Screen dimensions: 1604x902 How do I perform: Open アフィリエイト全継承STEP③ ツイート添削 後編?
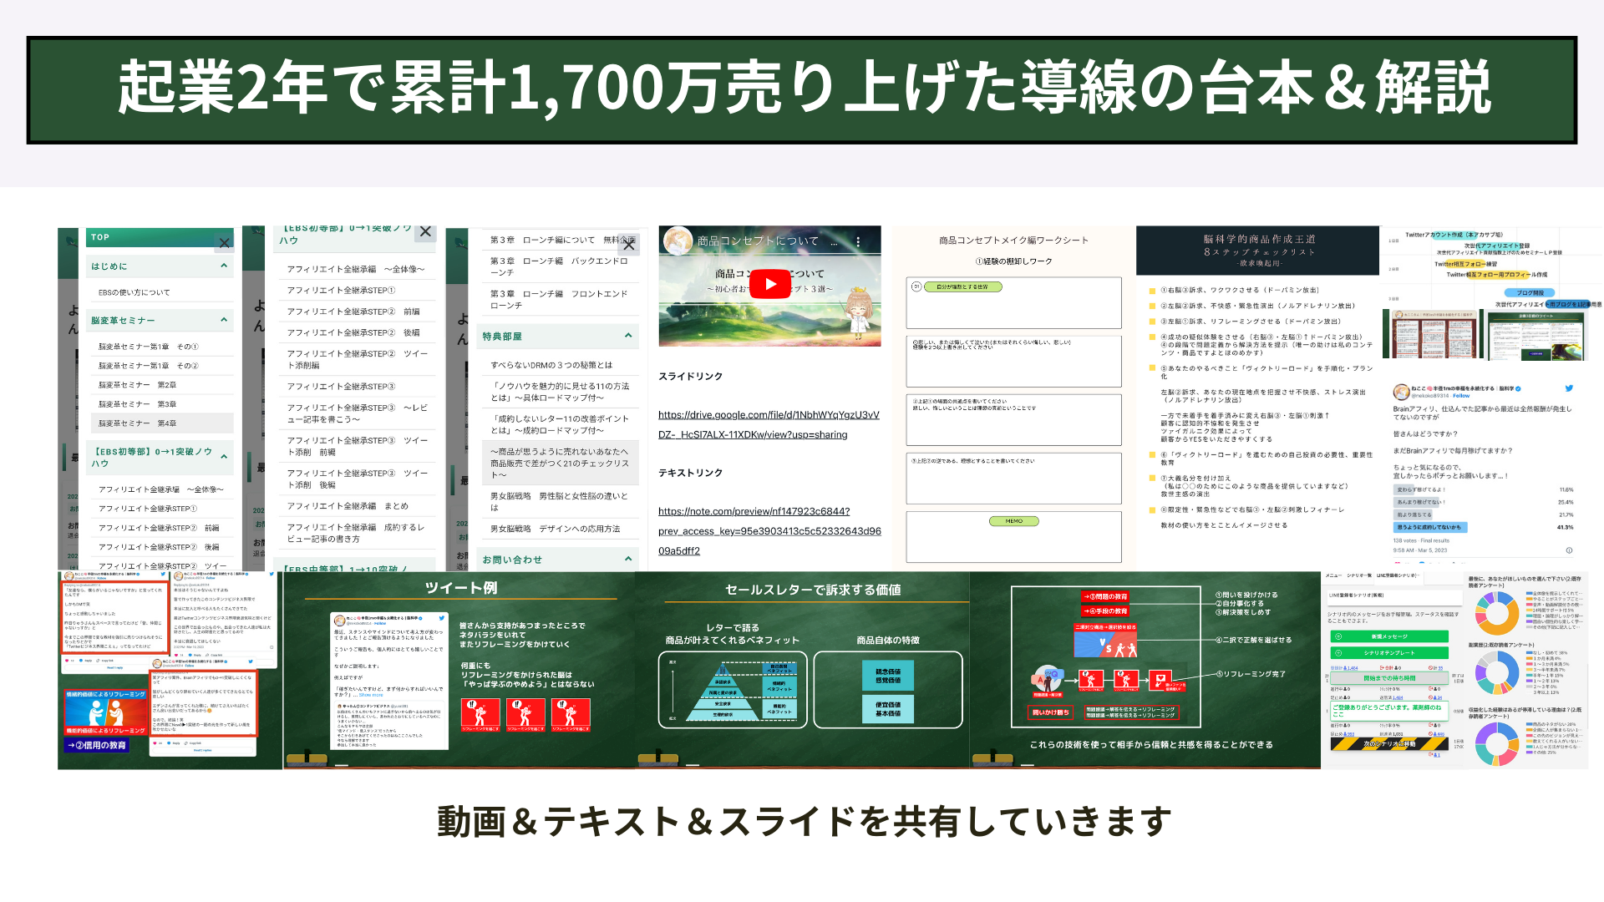pos(358,479)
